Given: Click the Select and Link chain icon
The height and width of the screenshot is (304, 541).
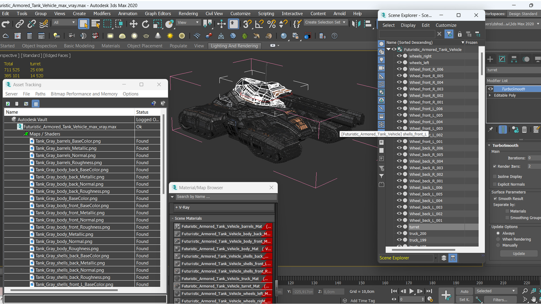Looking at the screenshot, I should point(19,24).
